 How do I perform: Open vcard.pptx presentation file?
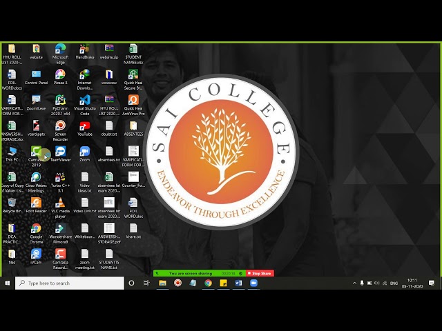pyautogui.click(x=36, y=128)
